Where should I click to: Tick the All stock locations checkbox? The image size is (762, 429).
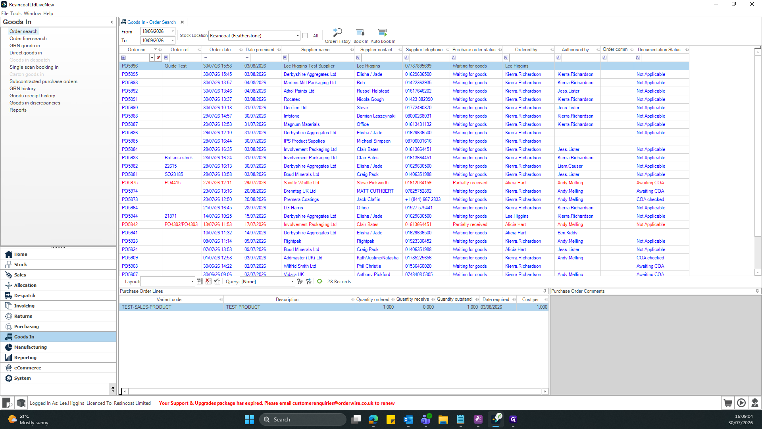(x=305, y=36)
